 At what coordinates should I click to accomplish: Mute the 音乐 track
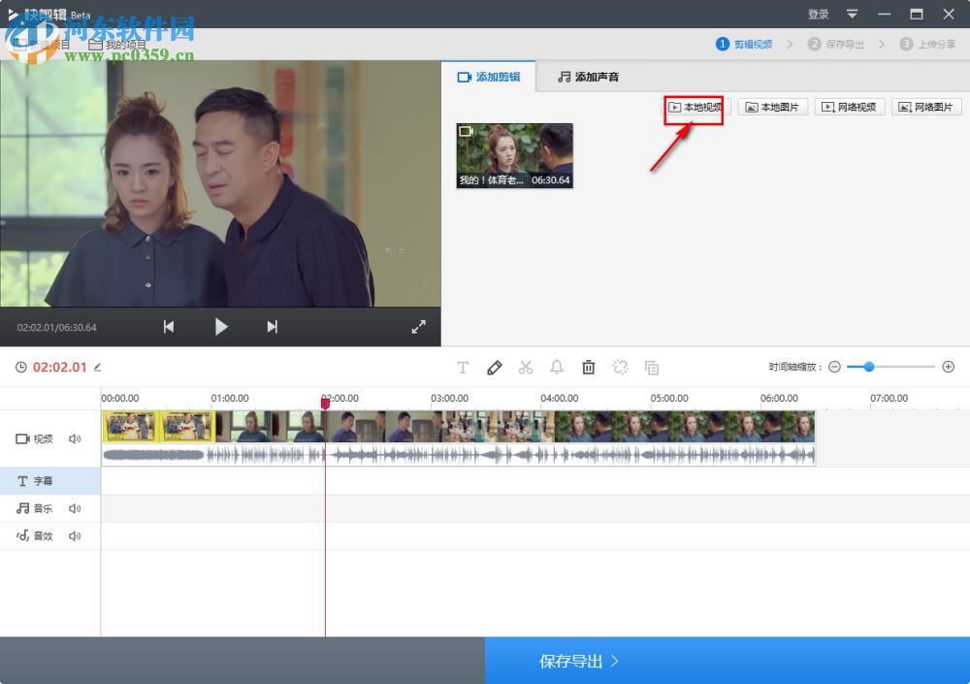coord(75,508)
